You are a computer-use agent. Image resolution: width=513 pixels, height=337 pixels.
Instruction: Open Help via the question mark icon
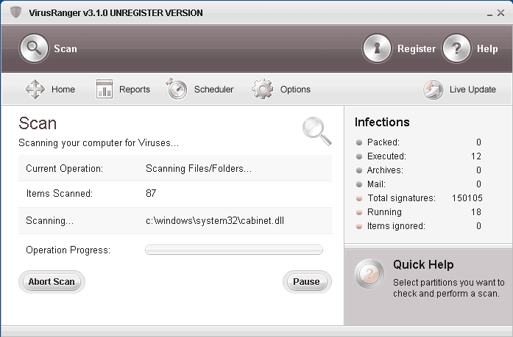click(456, 49)
